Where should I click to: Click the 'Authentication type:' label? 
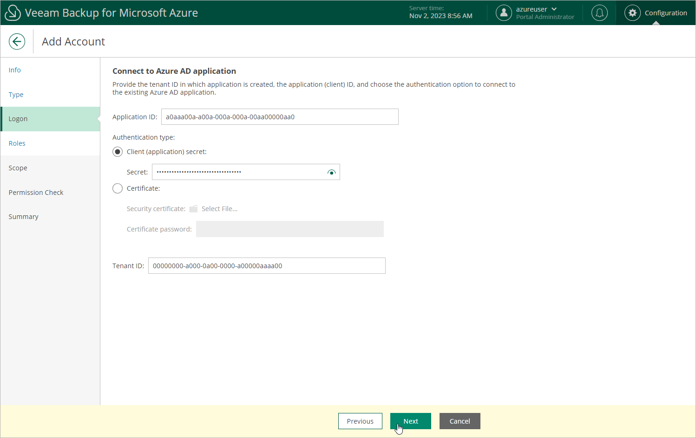[x=144, y=137]
